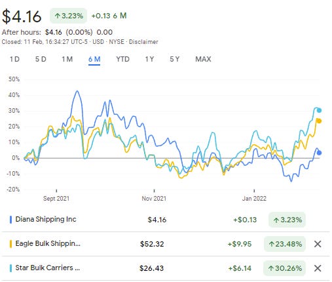Viewport: 332px width, 282px height.
Task: Click Diana Shipping 3.23% badge in list
Action: 287,220
